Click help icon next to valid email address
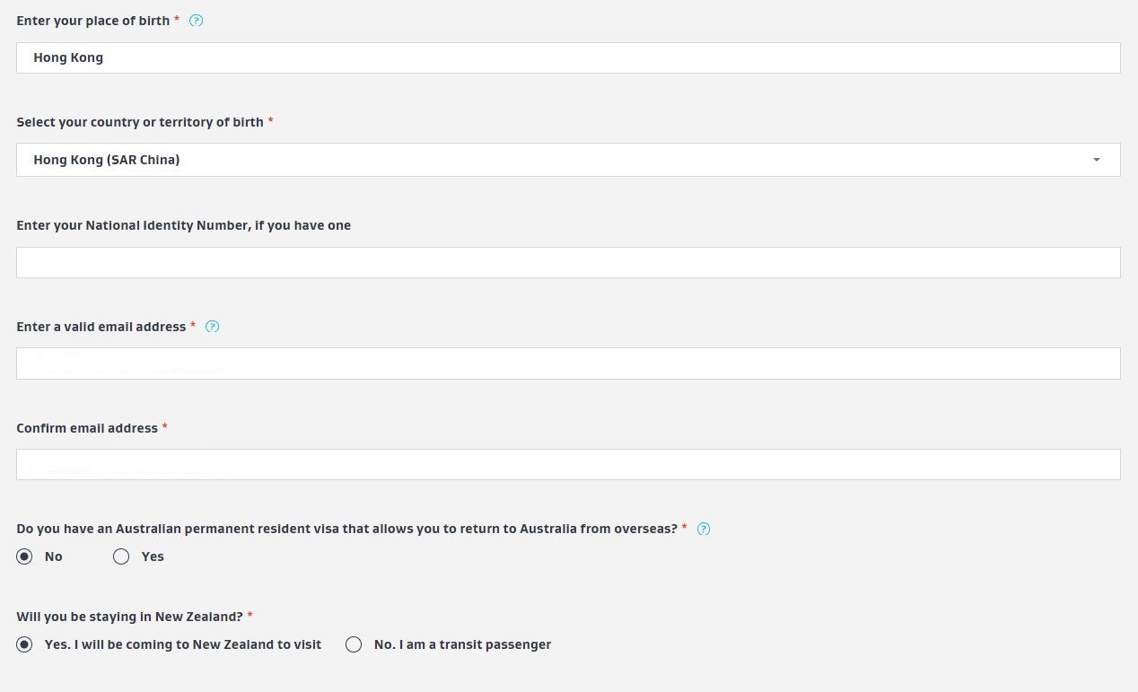This screenshot has width=1138, height=692. pos(213,327)
